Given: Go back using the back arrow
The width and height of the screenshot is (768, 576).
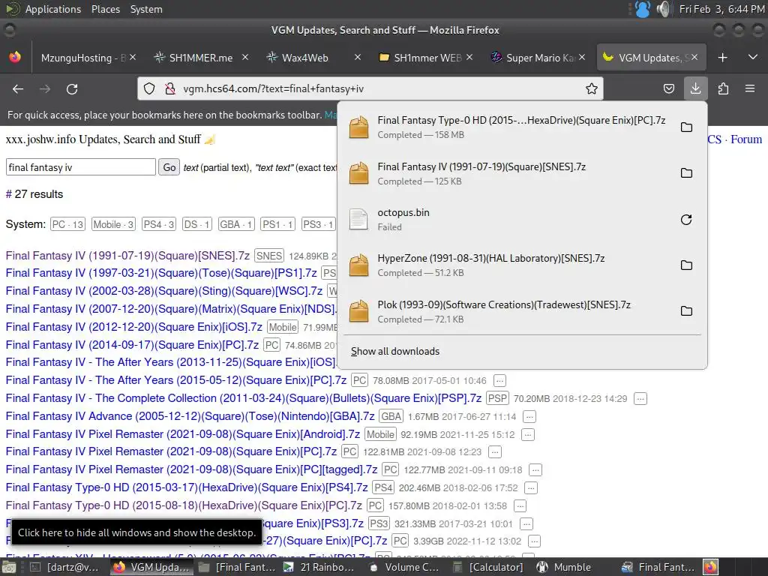Looking at the screenshot, I should (18, 88).
